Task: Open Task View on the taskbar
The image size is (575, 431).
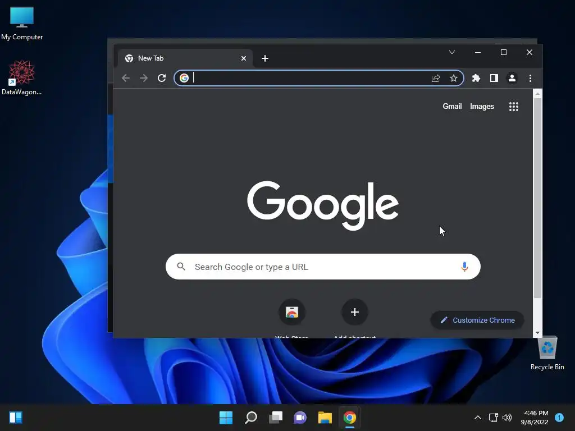Action: coord(275,418)
